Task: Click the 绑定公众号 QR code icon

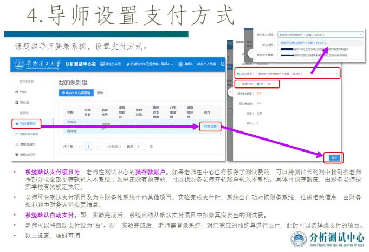Action: pyautogui.click(x=101, y=65)
